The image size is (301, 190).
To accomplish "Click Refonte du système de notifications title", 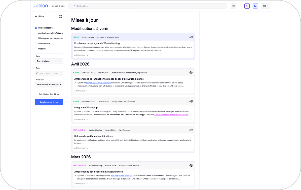I will tap(93, 136).
